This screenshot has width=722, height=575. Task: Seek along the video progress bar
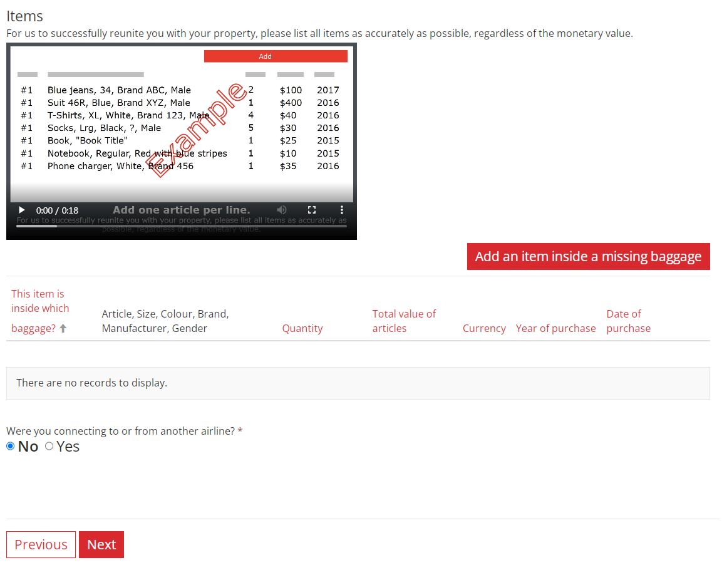pos(182,225)
